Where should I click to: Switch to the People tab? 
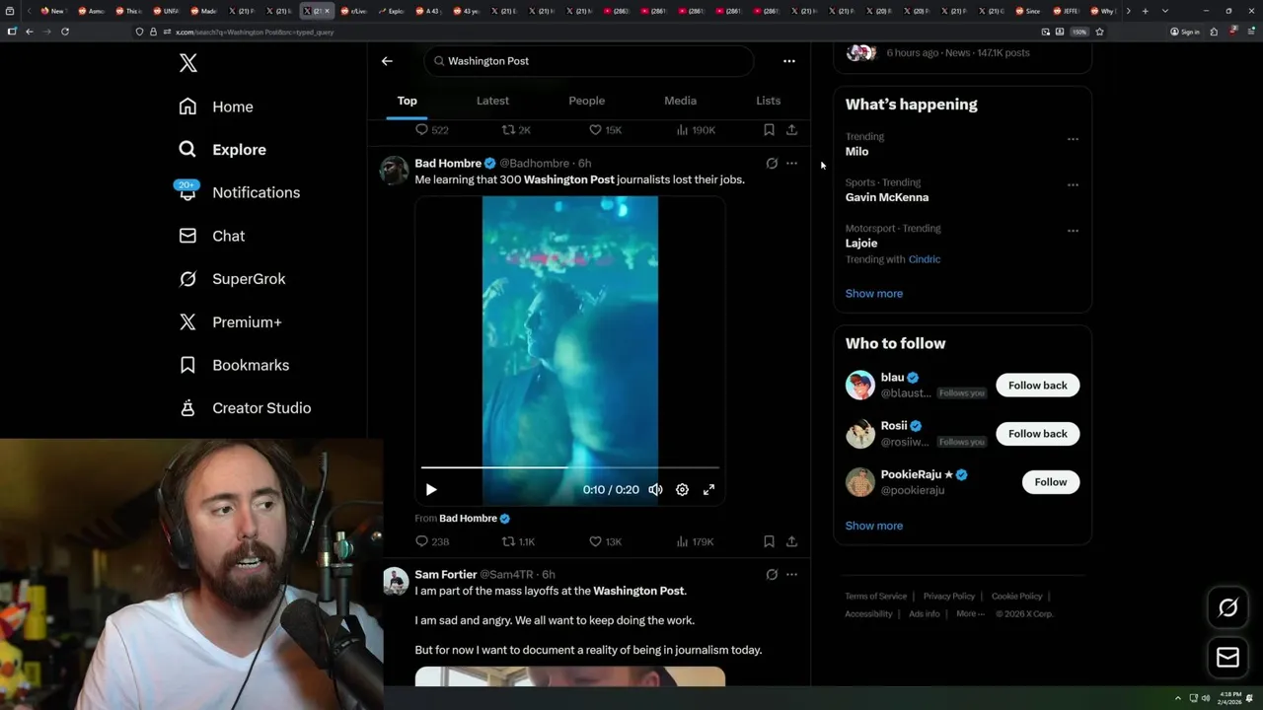point(586,101)
